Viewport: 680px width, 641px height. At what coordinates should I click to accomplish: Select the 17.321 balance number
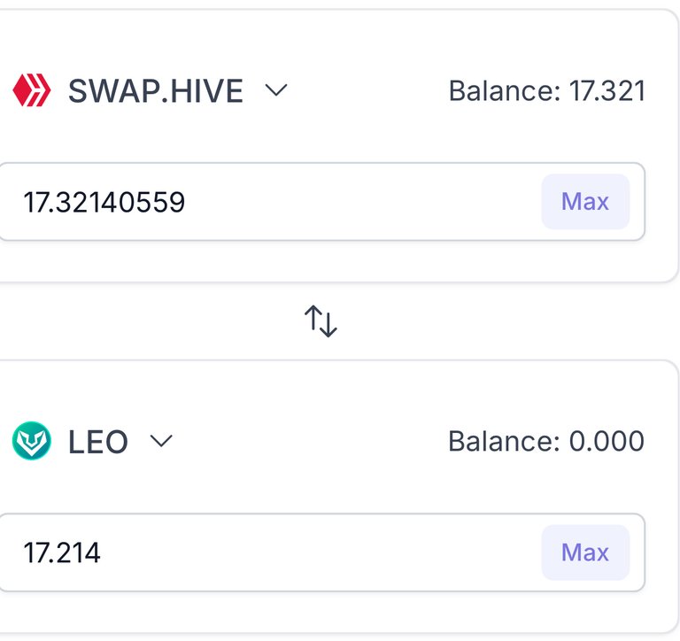(x=607, y=91)
